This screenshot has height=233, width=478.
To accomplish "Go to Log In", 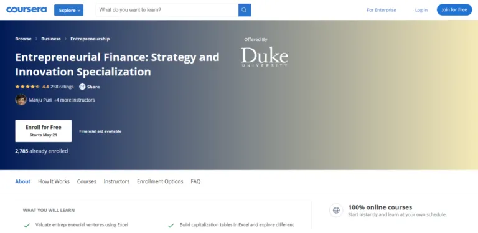I will pos(421,10).
